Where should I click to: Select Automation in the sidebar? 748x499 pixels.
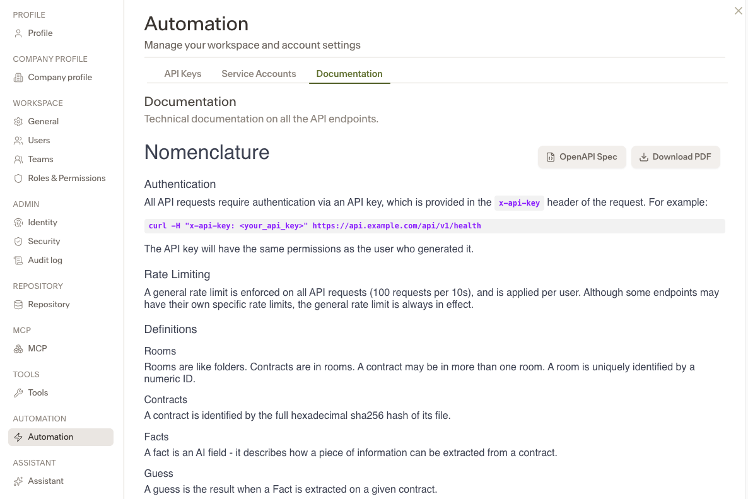61,437
